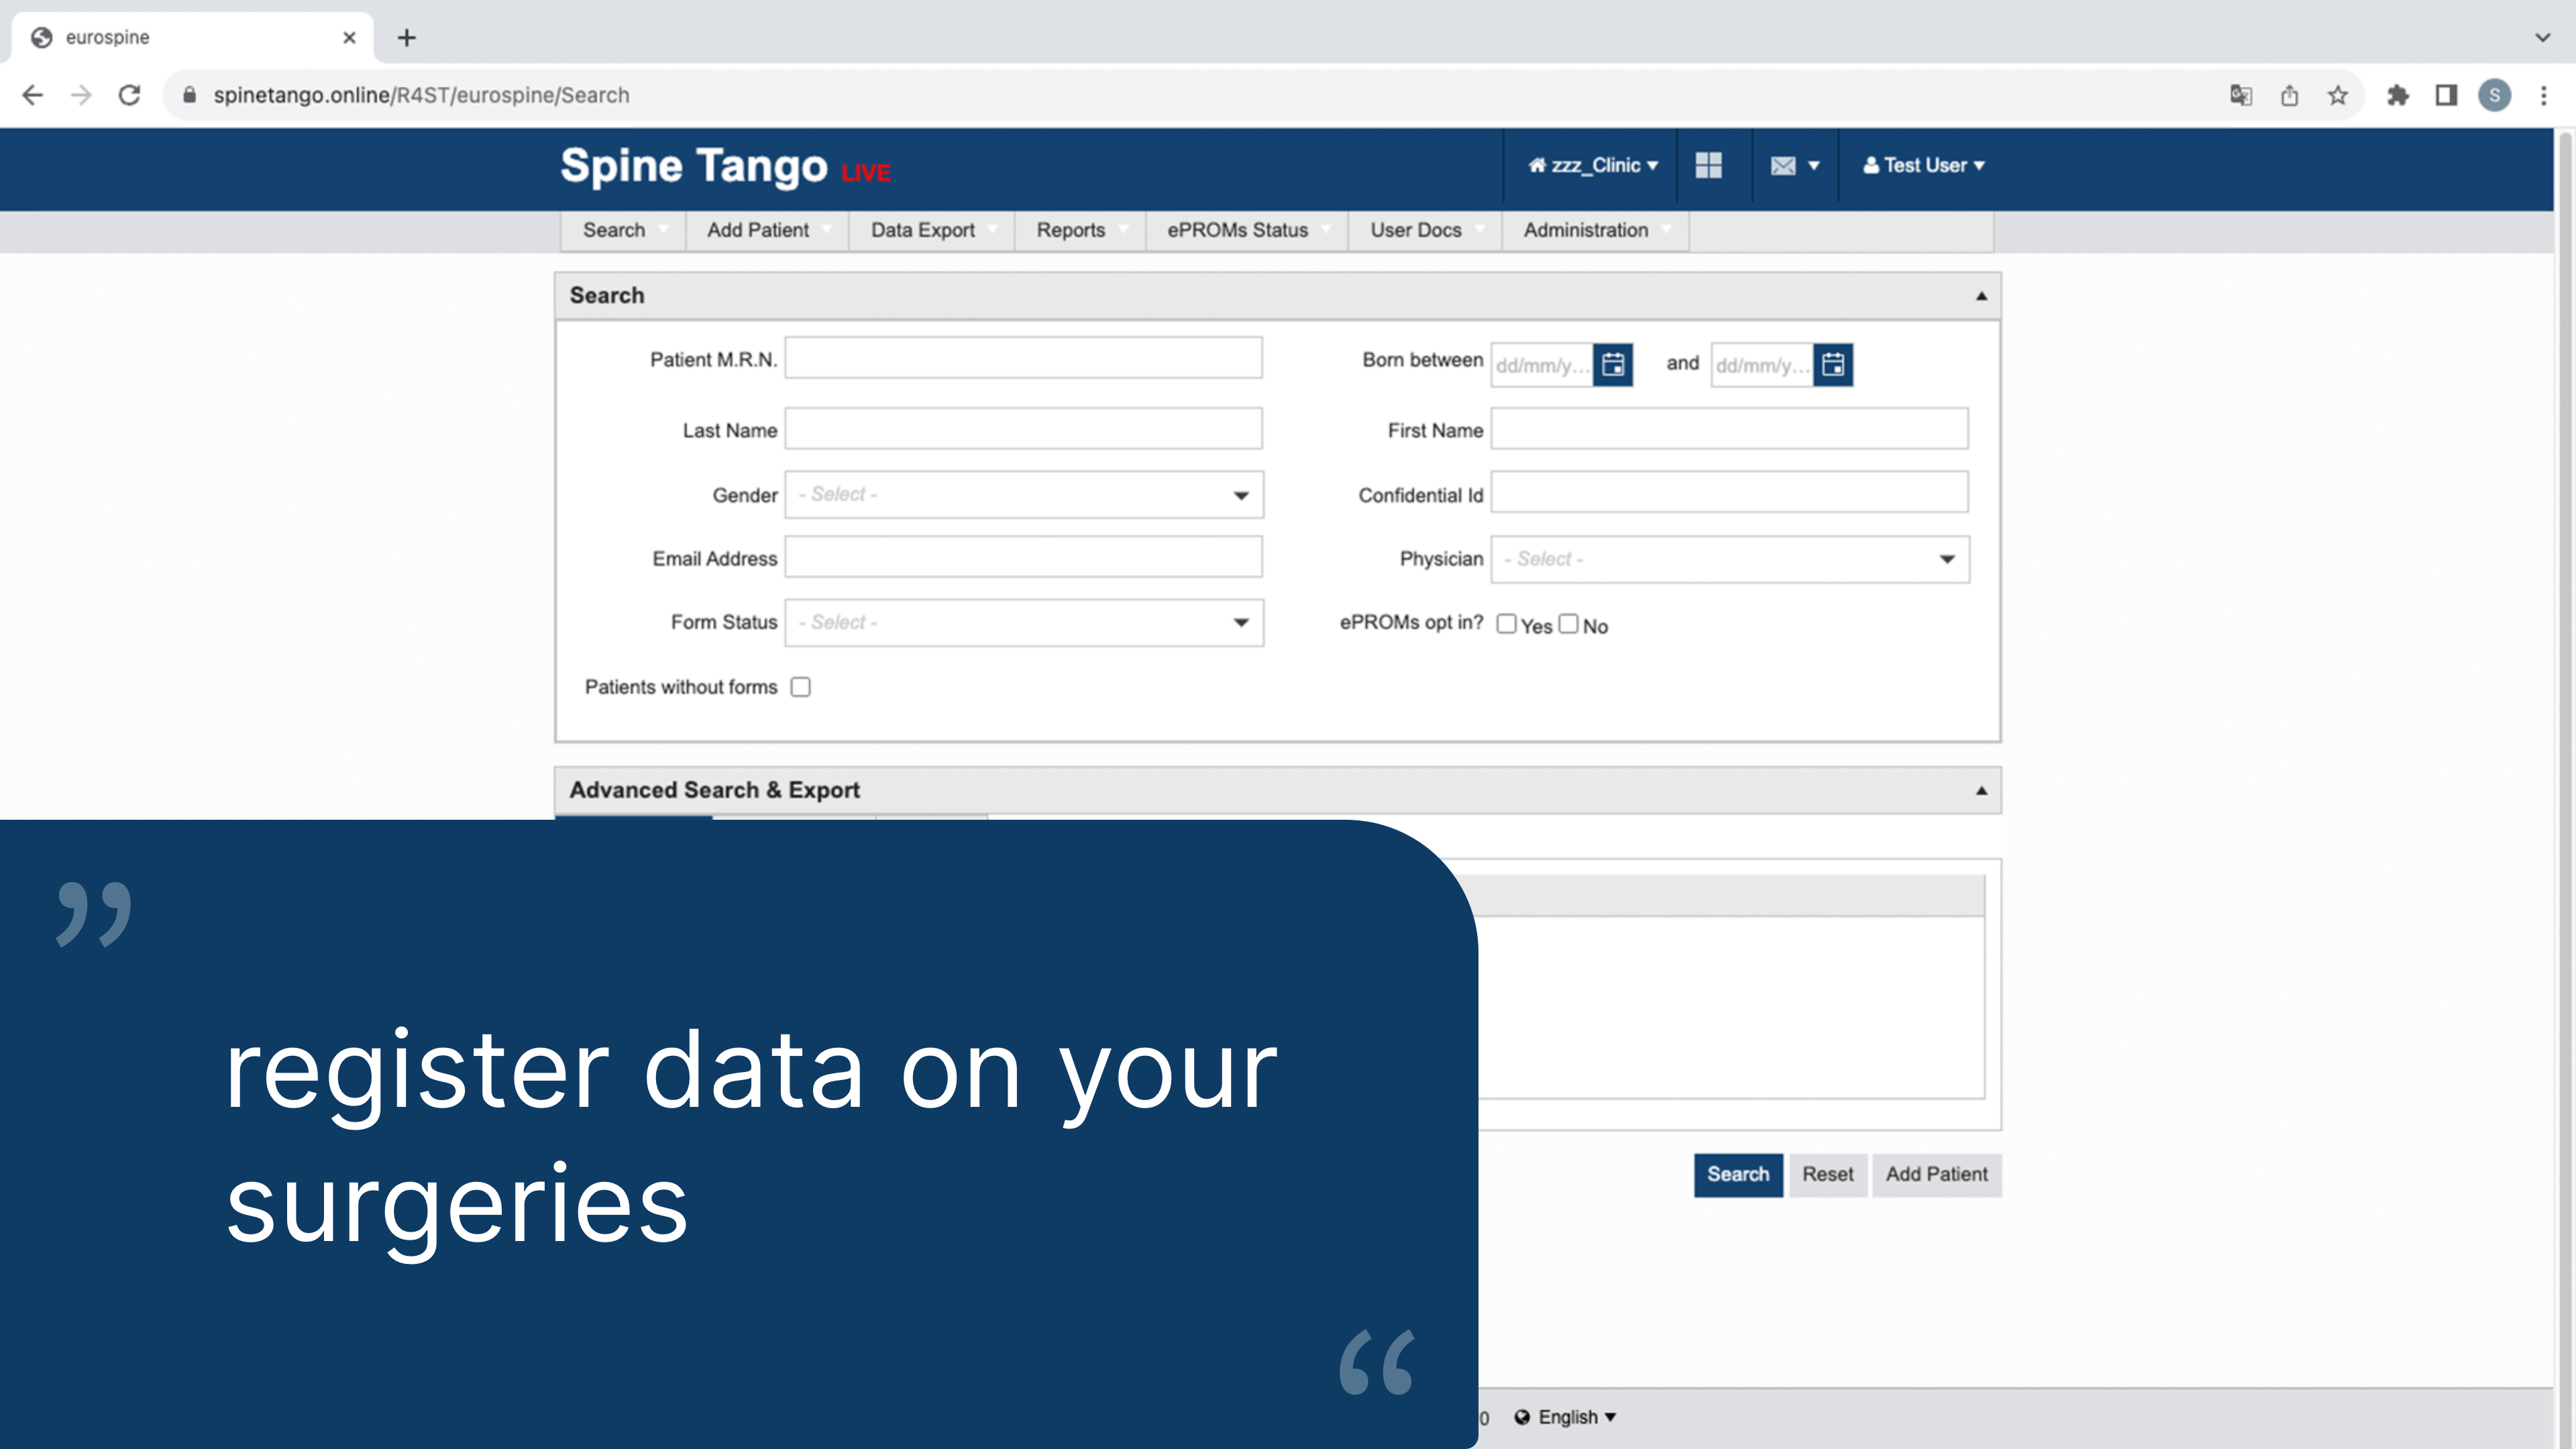This screenshot has height=1449, width=2576.
Task: Check Yes for ePROMs opt in
Action: (x=1506, y=623)
